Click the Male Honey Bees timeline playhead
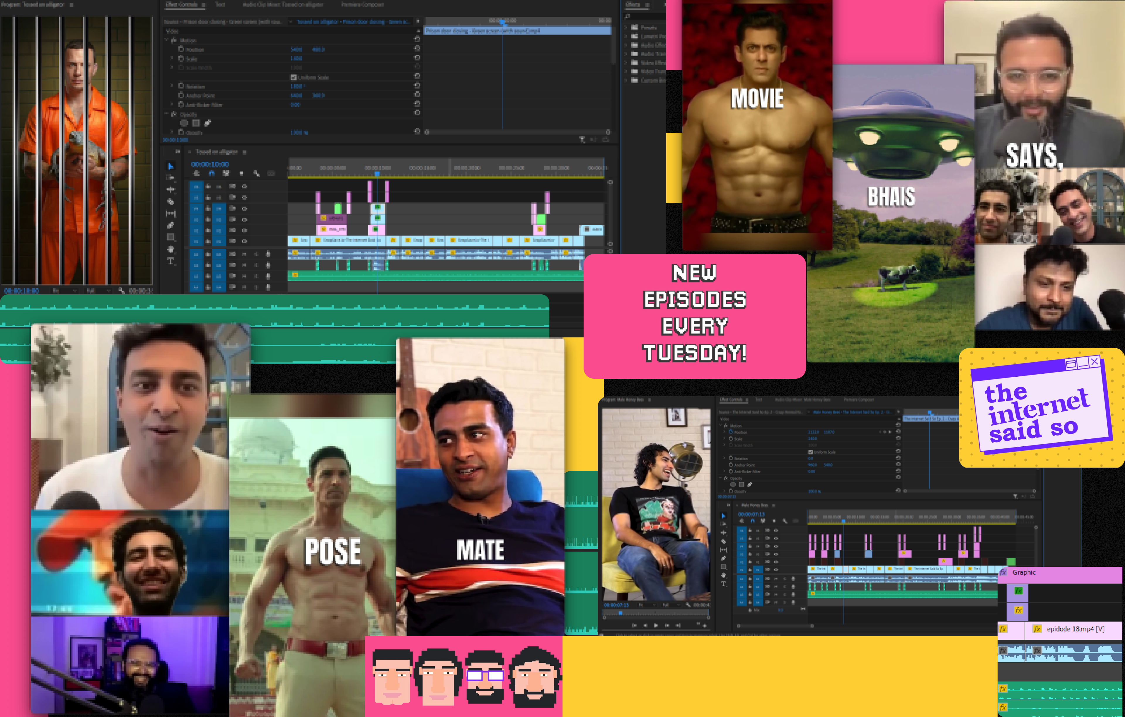The image size is (1125, 717). [x=843, y=521]
